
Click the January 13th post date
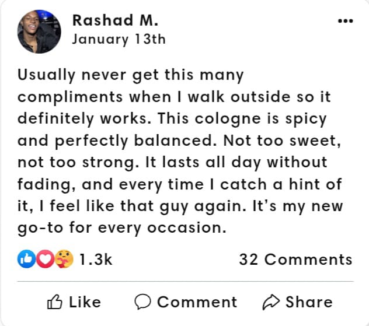[x=119, y=40]
